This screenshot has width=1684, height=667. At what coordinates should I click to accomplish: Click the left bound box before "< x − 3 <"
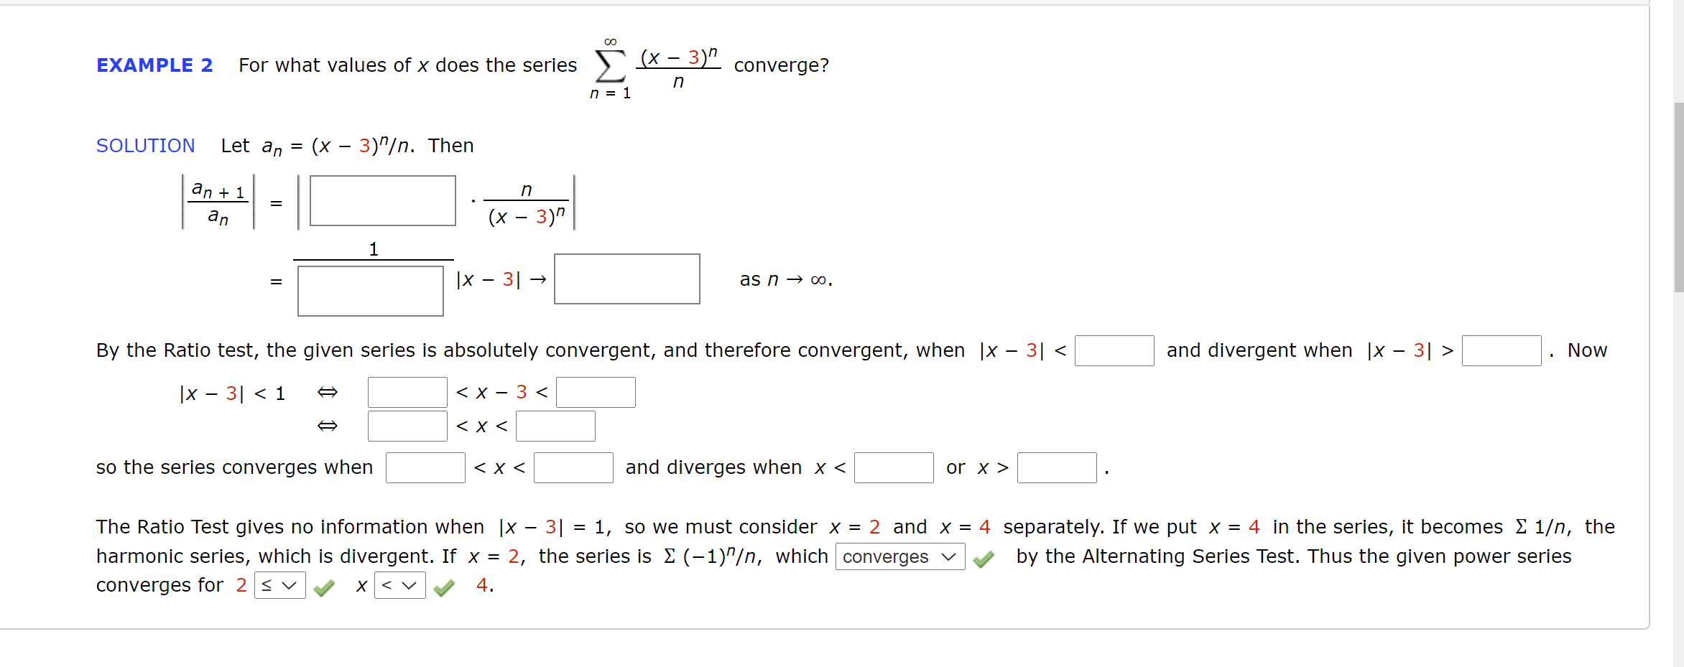[x=407, y=392]
